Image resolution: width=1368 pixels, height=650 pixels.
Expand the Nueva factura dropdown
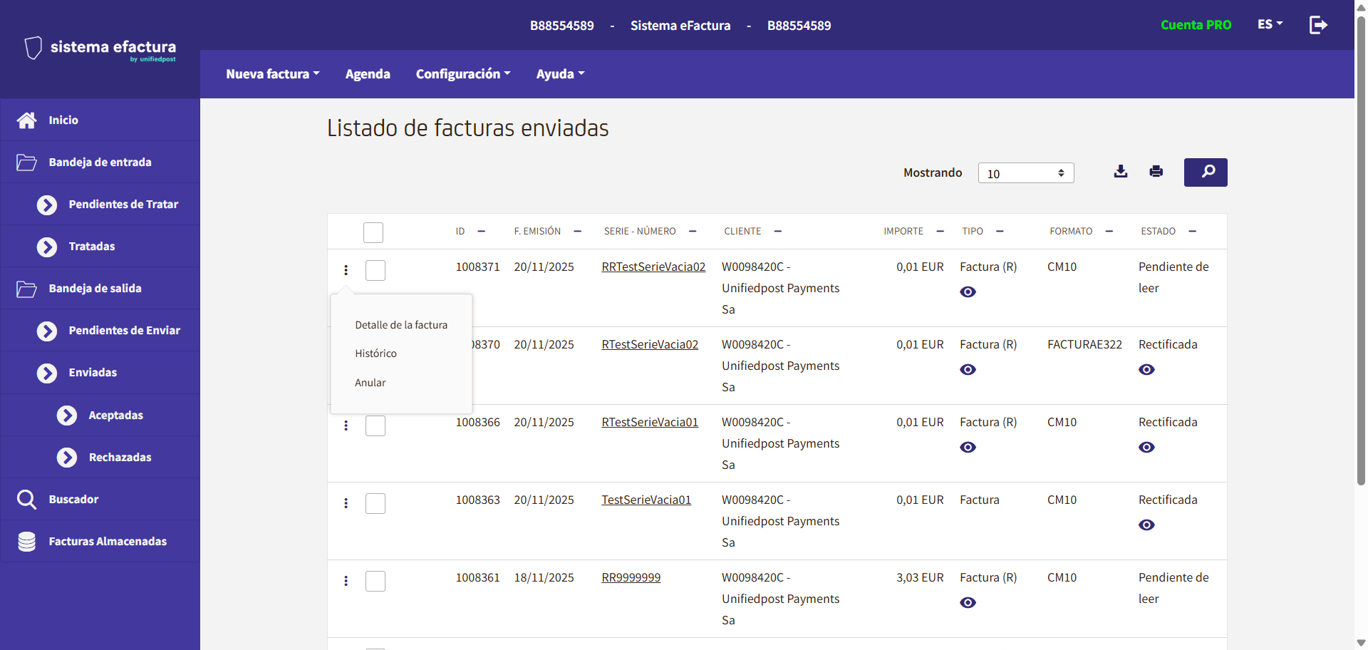(272, 74)
